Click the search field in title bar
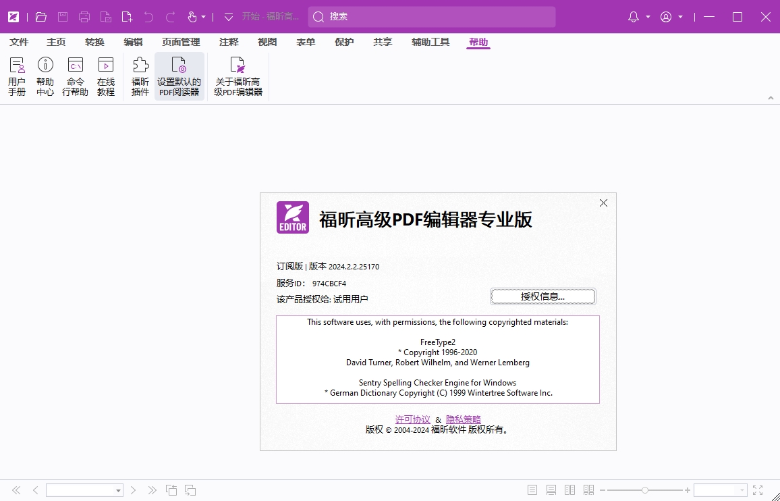 tap(432, 17)
